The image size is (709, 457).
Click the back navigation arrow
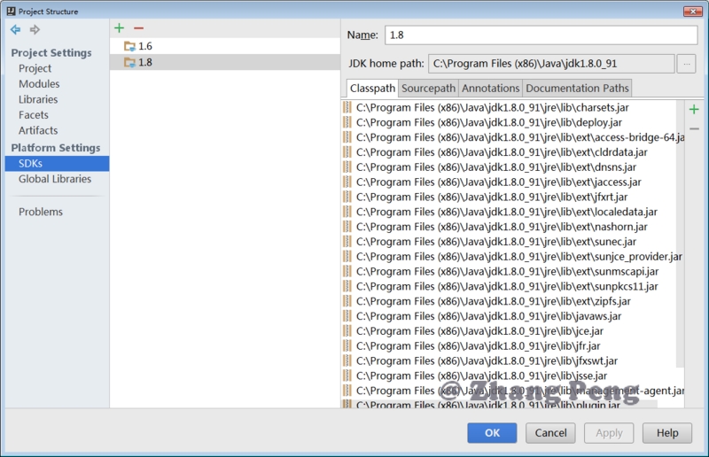[15, 29]
